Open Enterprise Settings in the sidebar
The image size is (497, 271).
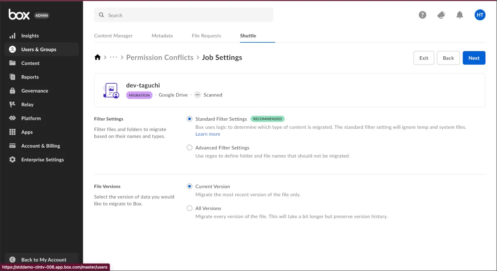(x=42, y=160)
